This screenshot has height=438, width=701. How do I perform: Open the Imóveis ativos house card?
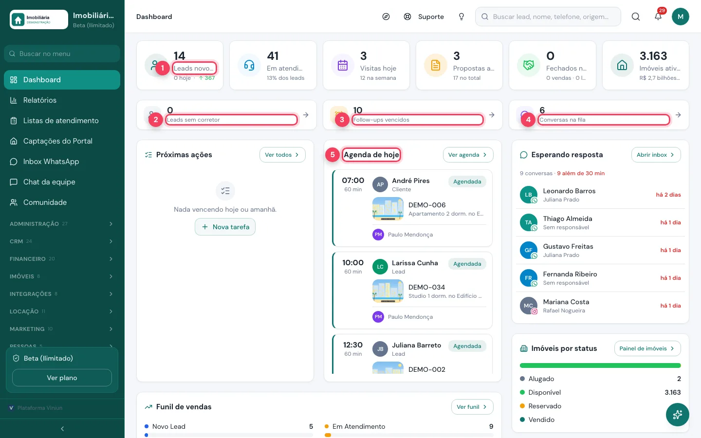click(646, 65)
